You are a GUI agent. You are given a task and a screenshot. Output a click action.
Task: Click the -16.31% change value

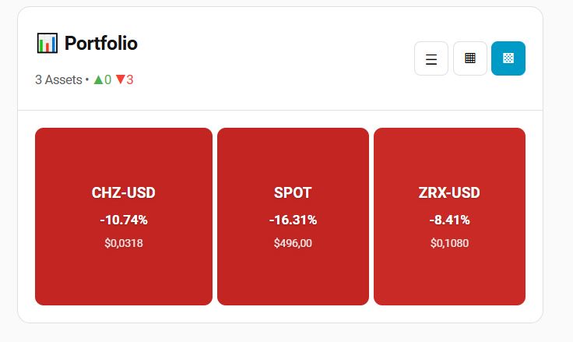pos(293,220)
